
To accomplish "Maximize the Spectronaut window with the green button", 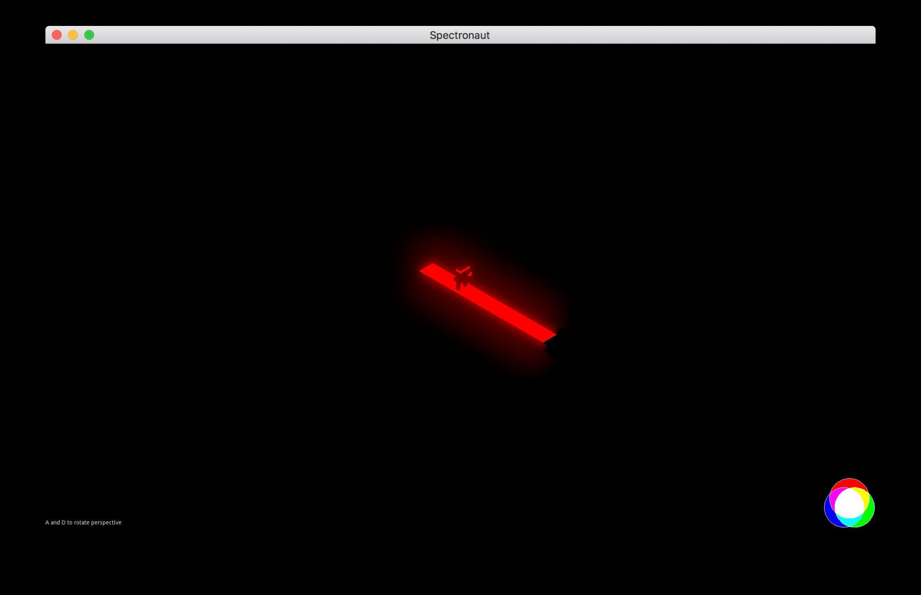I will click(x=89, y=35).
